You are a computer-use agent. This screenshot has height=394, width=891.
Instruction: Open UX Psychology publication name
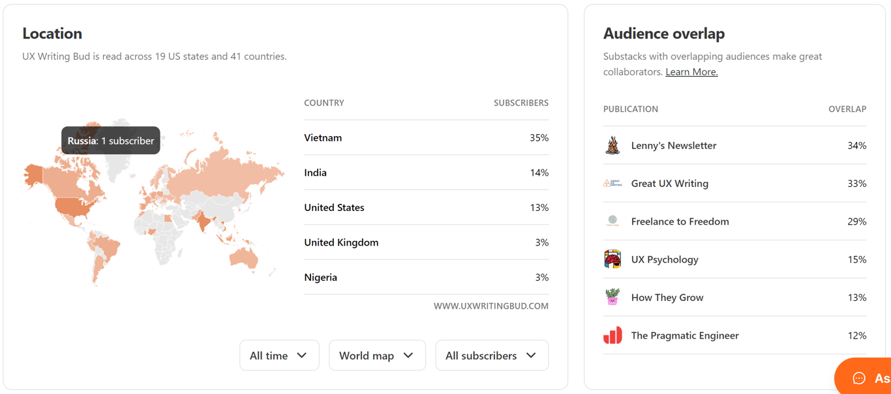(665, 259)
